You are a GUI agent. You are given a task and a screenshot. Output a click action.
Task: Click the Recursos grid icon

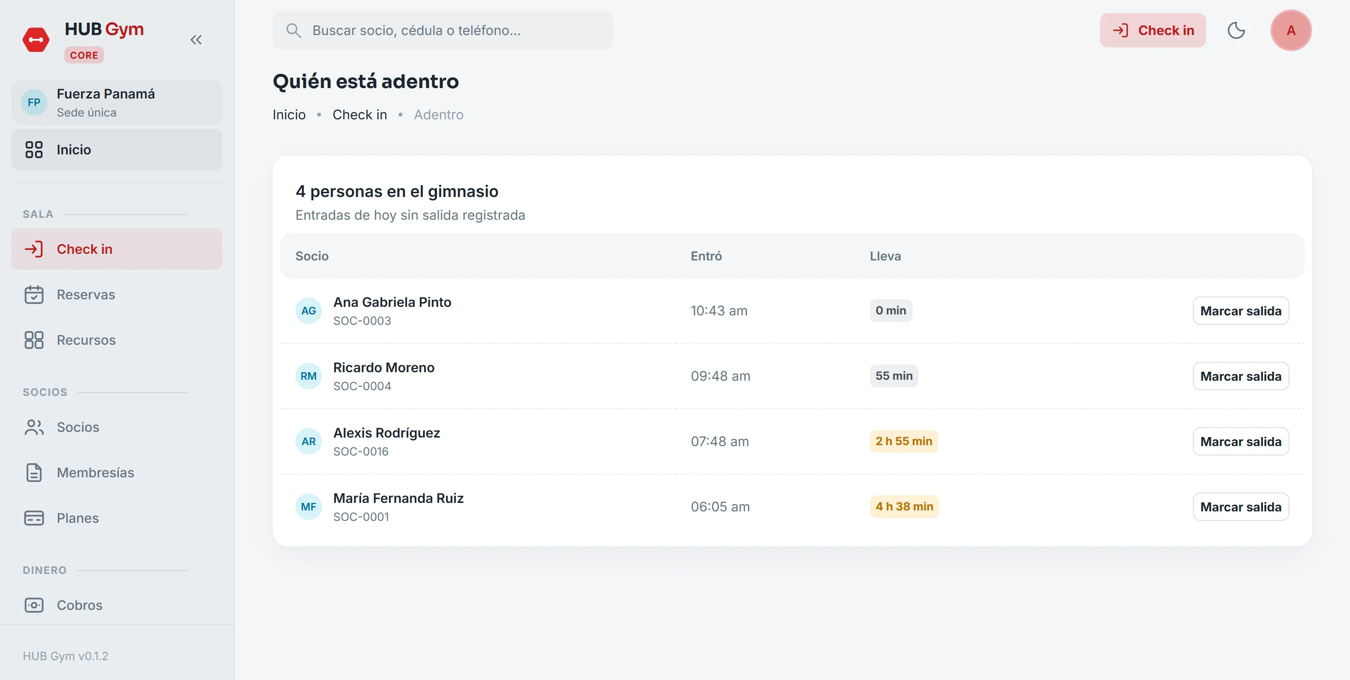(x=34, y=340)
